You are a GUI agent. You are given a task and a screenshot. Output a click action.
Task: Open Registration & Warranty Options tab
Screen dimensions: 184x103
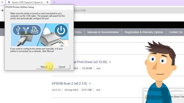[144, 32]
